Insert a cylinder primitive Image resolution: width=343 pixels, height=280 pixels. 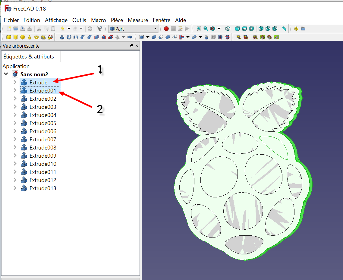point(16,37)
